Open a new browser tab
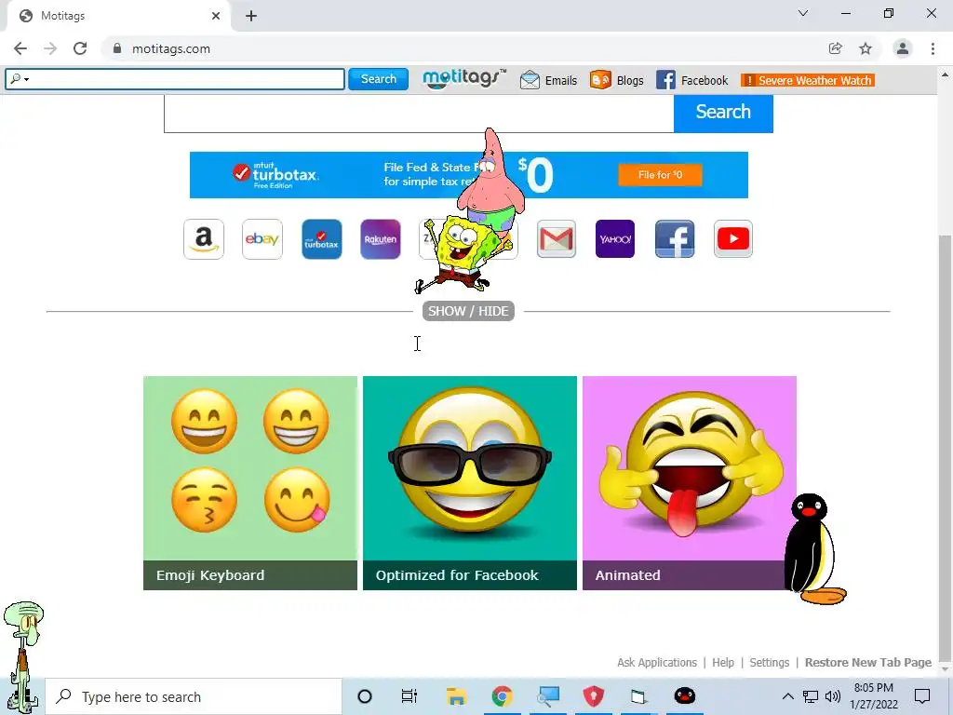Screen dimensions: 953x715 251,16
